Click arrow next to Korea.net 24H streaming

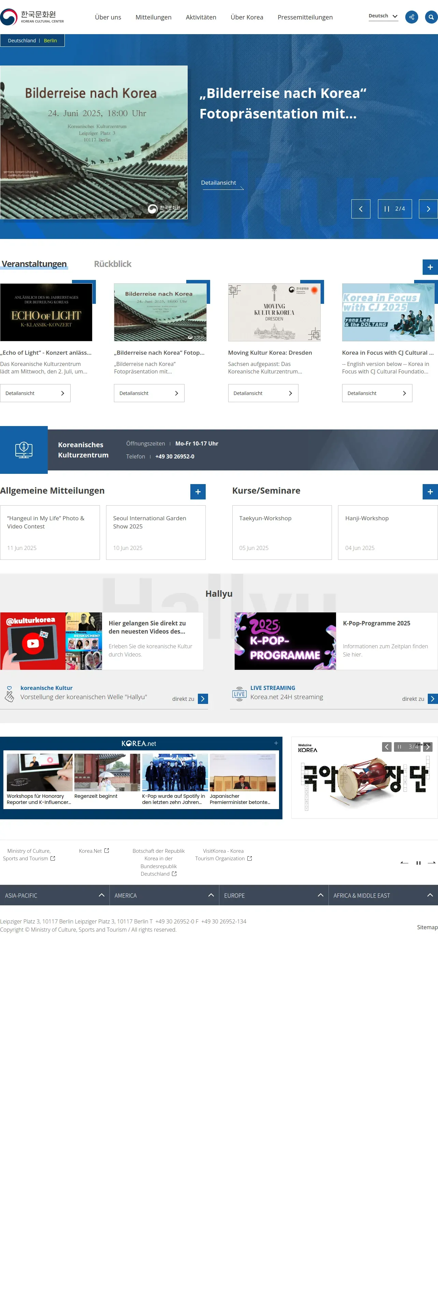coord(433,699)
